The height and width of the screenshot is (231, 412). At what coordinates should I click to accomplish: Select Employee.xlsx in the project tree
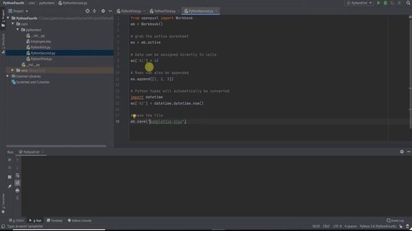[41, 41]
